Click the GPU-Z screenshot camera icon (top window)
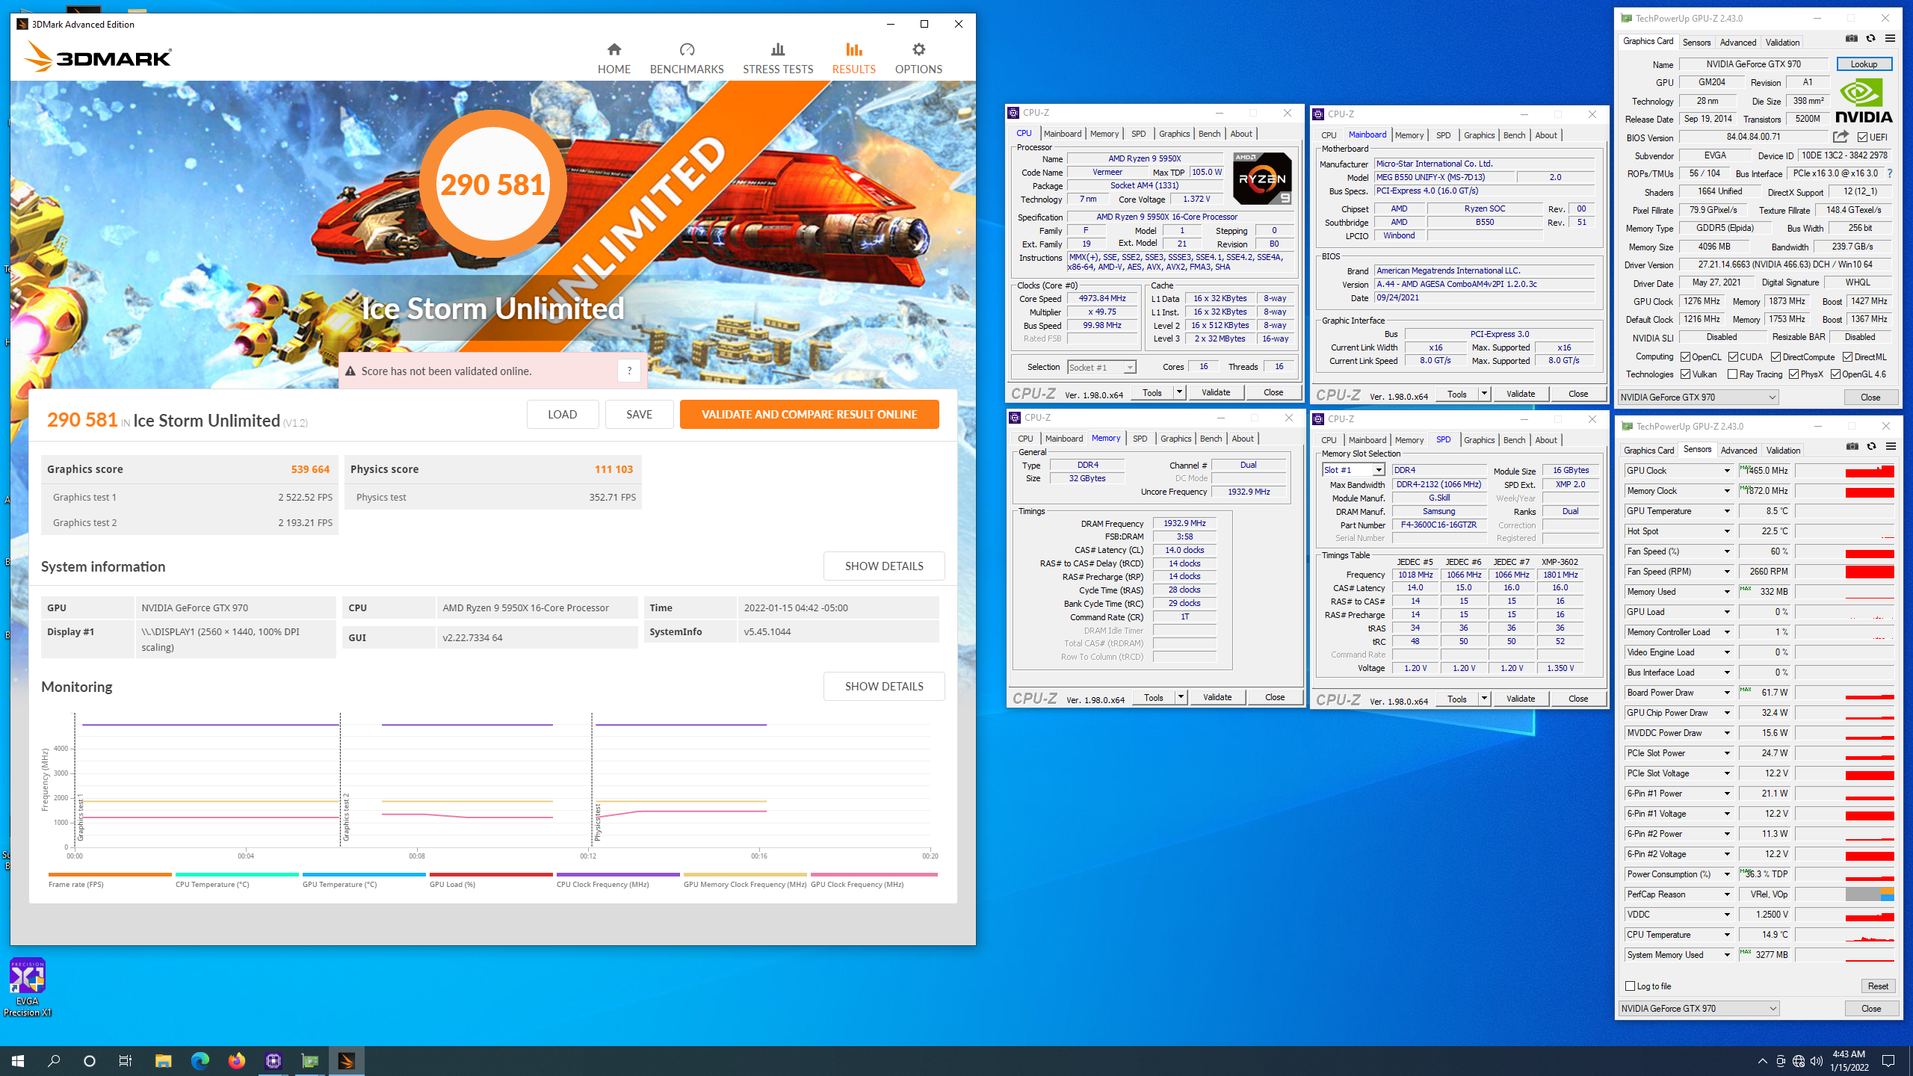Image resolution: width=1913 pixels, height=1076 pixels. pyautogui.click(x=1851, y=39)
